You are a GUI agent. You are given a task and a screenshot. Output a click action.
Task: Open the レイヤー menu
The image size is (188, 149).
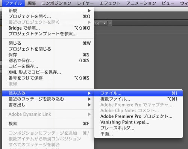(85, 3)
